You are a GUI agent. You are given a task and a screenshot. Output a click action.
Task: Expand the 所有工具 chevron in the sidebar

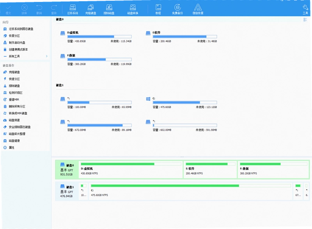click(x=47, y=56)
